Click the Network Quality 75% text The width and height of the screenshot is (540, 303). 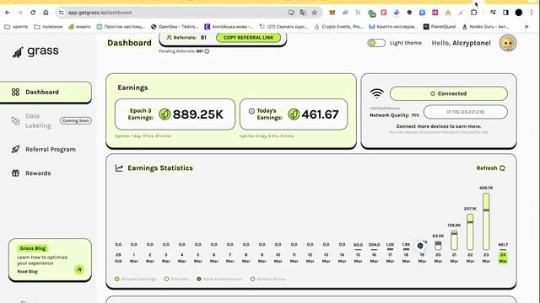coord(394,115)
